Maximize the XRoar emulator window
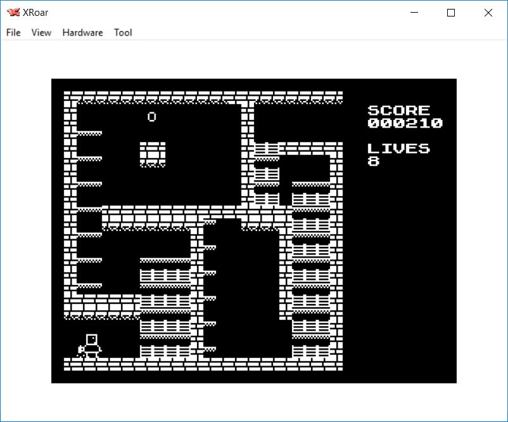This screenshot has width=508, height=422. click(451, 13)
